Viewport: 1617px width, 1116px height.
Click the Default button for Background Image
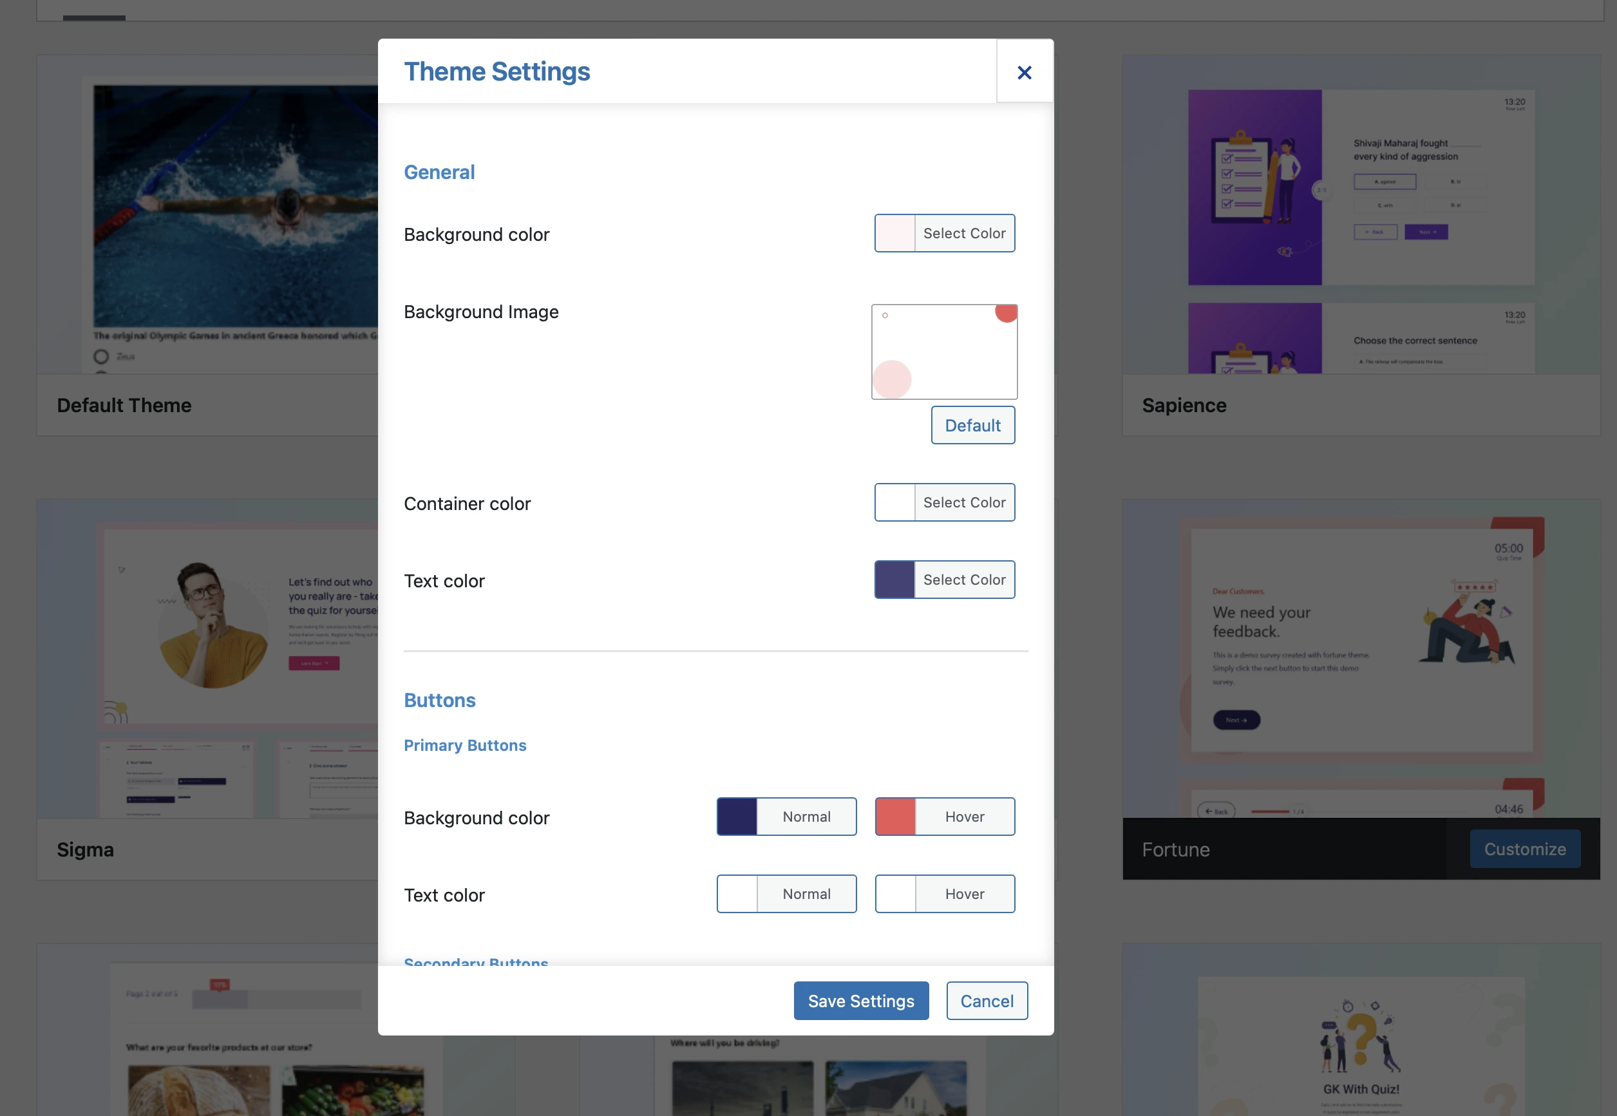(x=972, y=424)
